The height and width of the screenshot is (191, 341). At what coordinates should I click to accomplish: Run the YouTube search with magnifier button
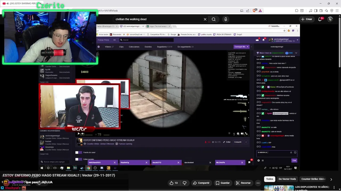click(214, 19)
